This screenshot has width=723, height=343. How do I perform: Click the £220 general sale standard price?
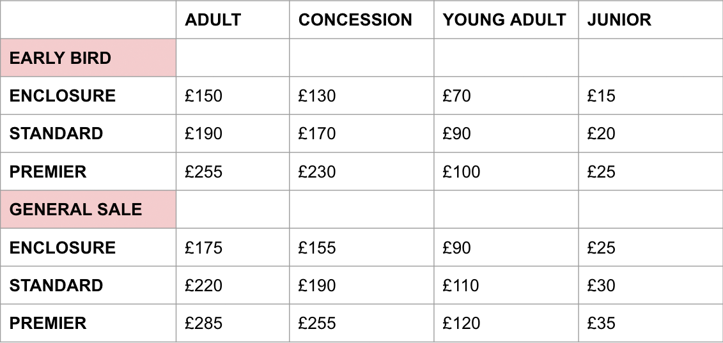tap(233, 286)
